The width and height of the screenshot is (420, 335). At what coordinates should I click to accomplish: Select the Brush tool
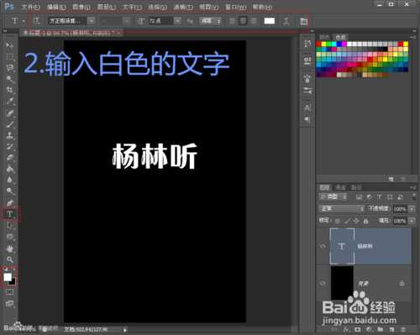click(x=10, y=124)
